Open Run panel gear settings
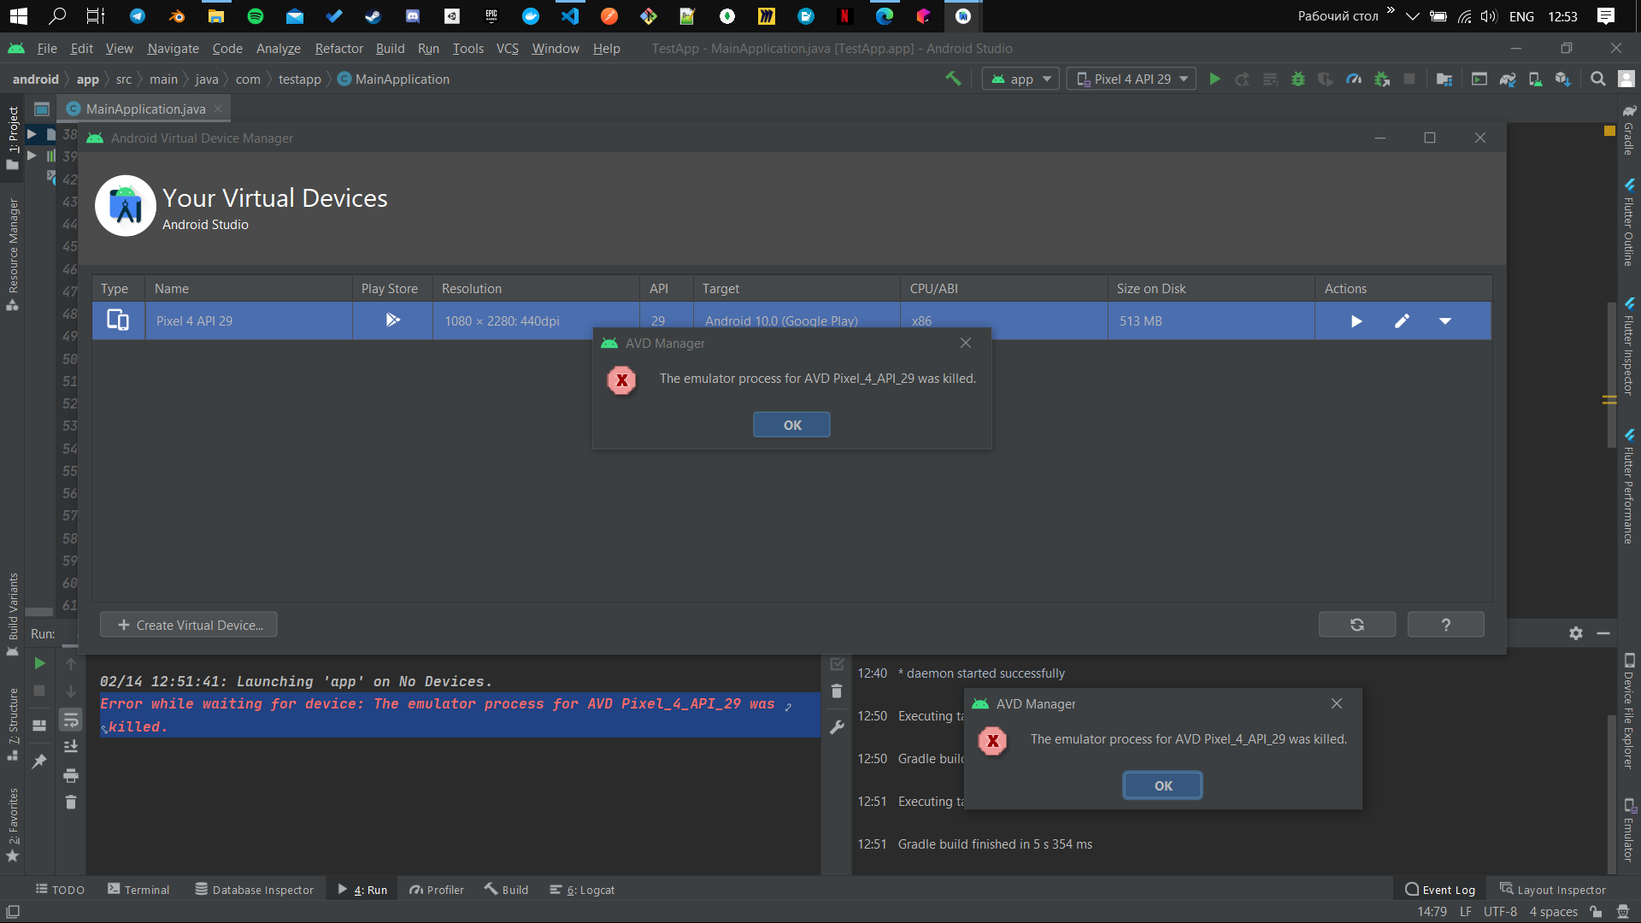This screenshot has height=923, width=1641. pyautogui.click(x=1576, y=633)
